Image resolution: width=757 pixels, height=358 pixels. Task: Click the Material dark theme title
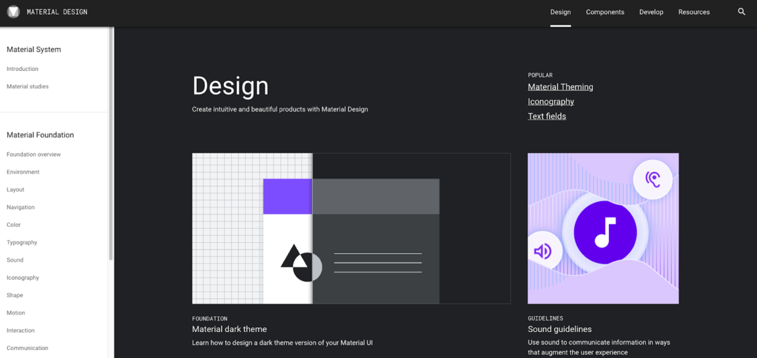coord(229,329)
